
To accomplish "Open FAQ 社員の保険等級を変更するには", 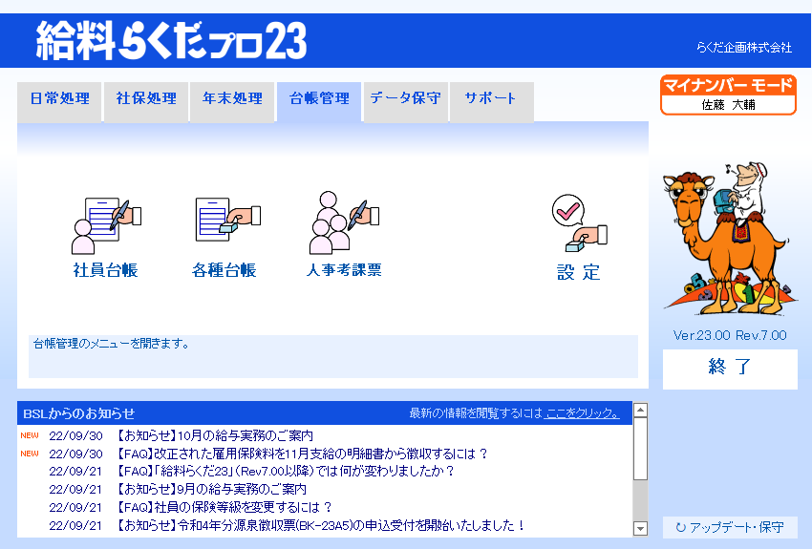I will point(223,507).
